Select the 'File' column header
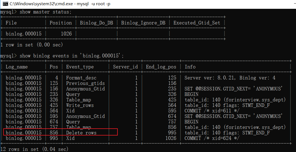296x152 pixels. (x=11, y=23)
